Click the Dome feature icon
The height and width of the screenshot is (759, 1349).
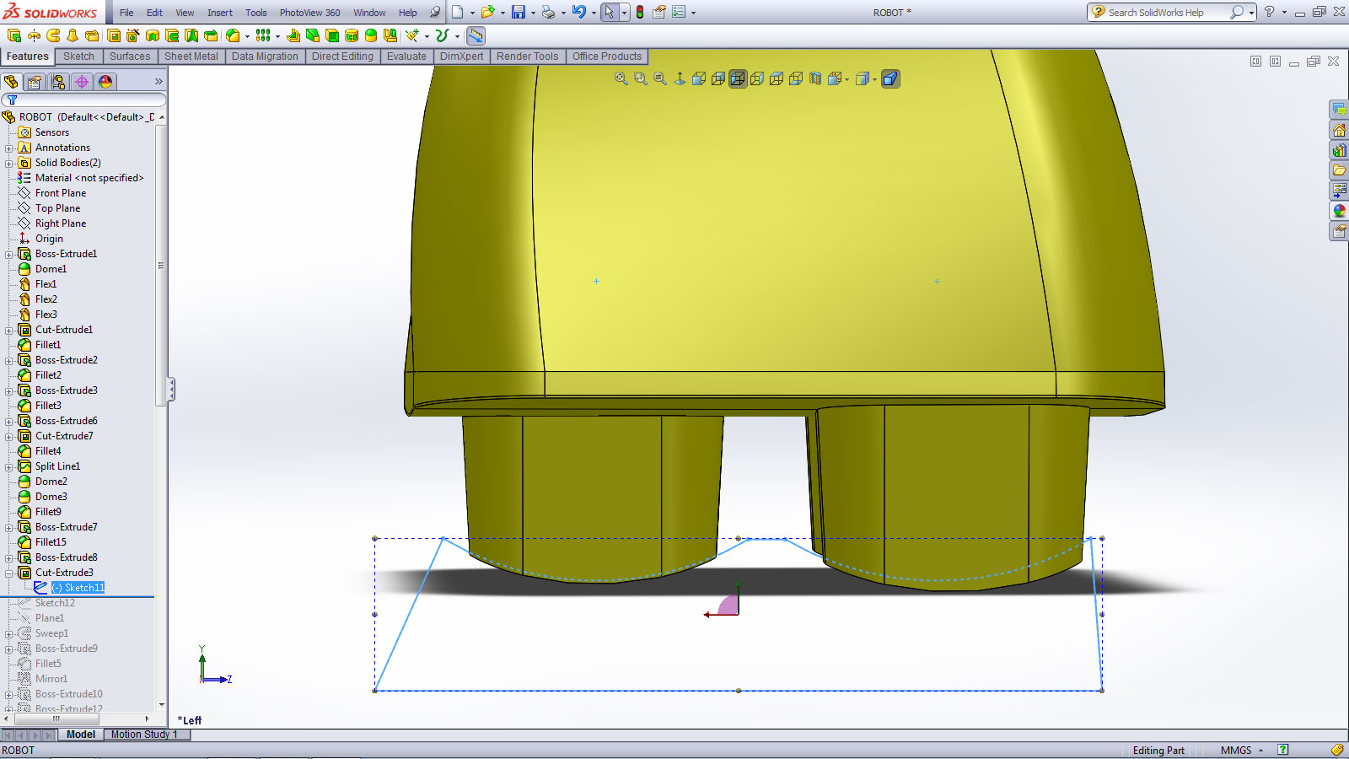[x=371, y=35]
